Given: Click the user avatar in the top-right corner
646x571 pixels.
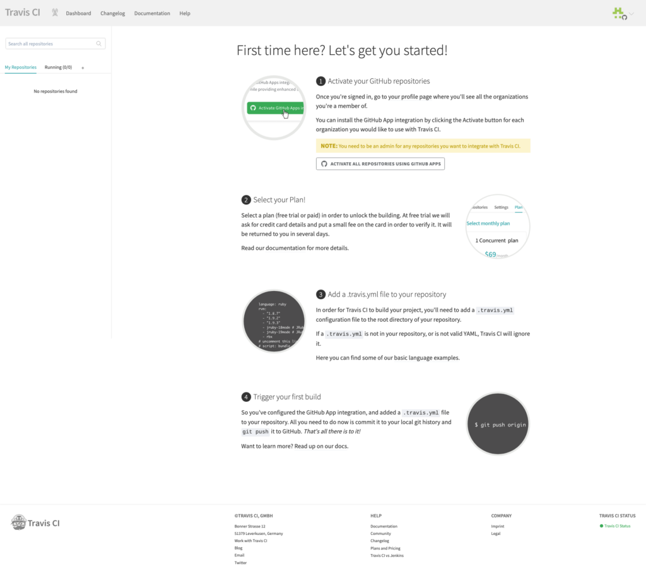Looking at the screenshot, I should (619, 13).
